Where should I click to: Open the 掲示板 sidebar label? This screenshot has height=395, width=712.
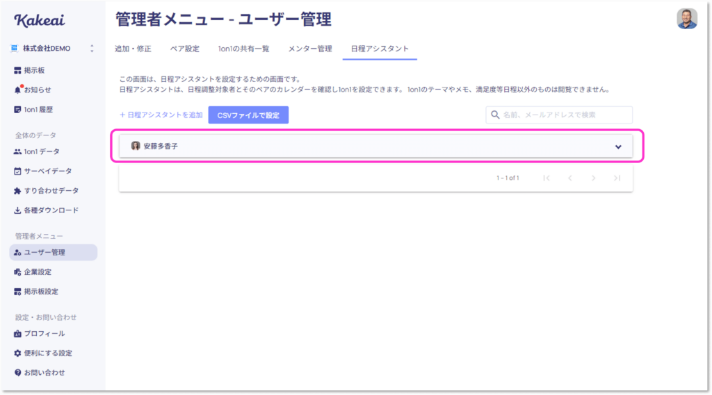(34, 70)
